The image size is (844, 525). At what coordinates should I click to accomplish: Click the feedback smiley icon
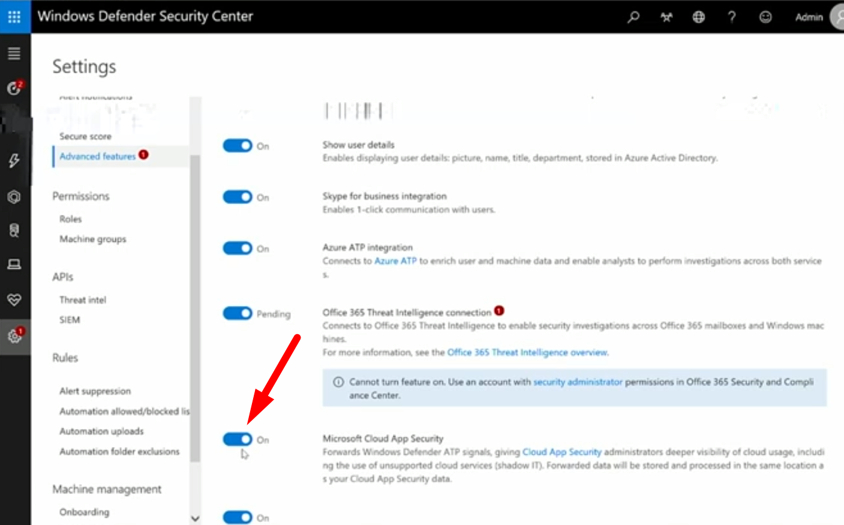765,17
